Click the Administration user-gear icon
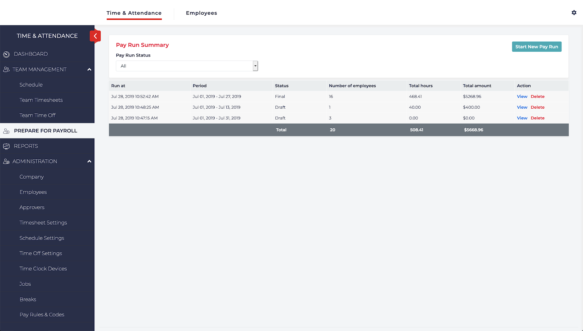The image size is (583, 331). pos(6,161)
